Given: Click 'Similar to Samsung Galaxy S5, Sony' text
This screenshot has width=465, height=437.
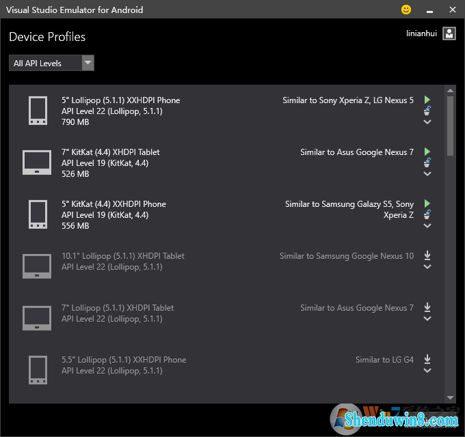Looking at the screenshot, I should pyautogui.click(x=349, y=204).
